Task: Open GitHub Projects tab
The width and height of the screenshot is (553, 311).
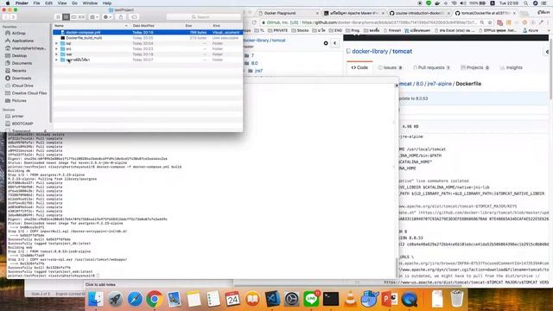Action: (474, 67)
